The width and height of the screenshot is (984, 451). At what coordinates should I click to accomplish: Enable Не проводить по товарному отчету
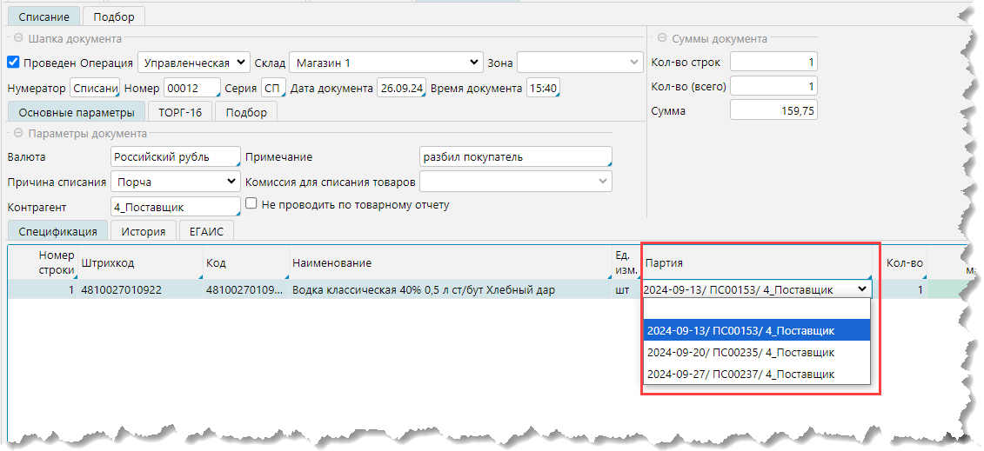click(x=251, y=204)
